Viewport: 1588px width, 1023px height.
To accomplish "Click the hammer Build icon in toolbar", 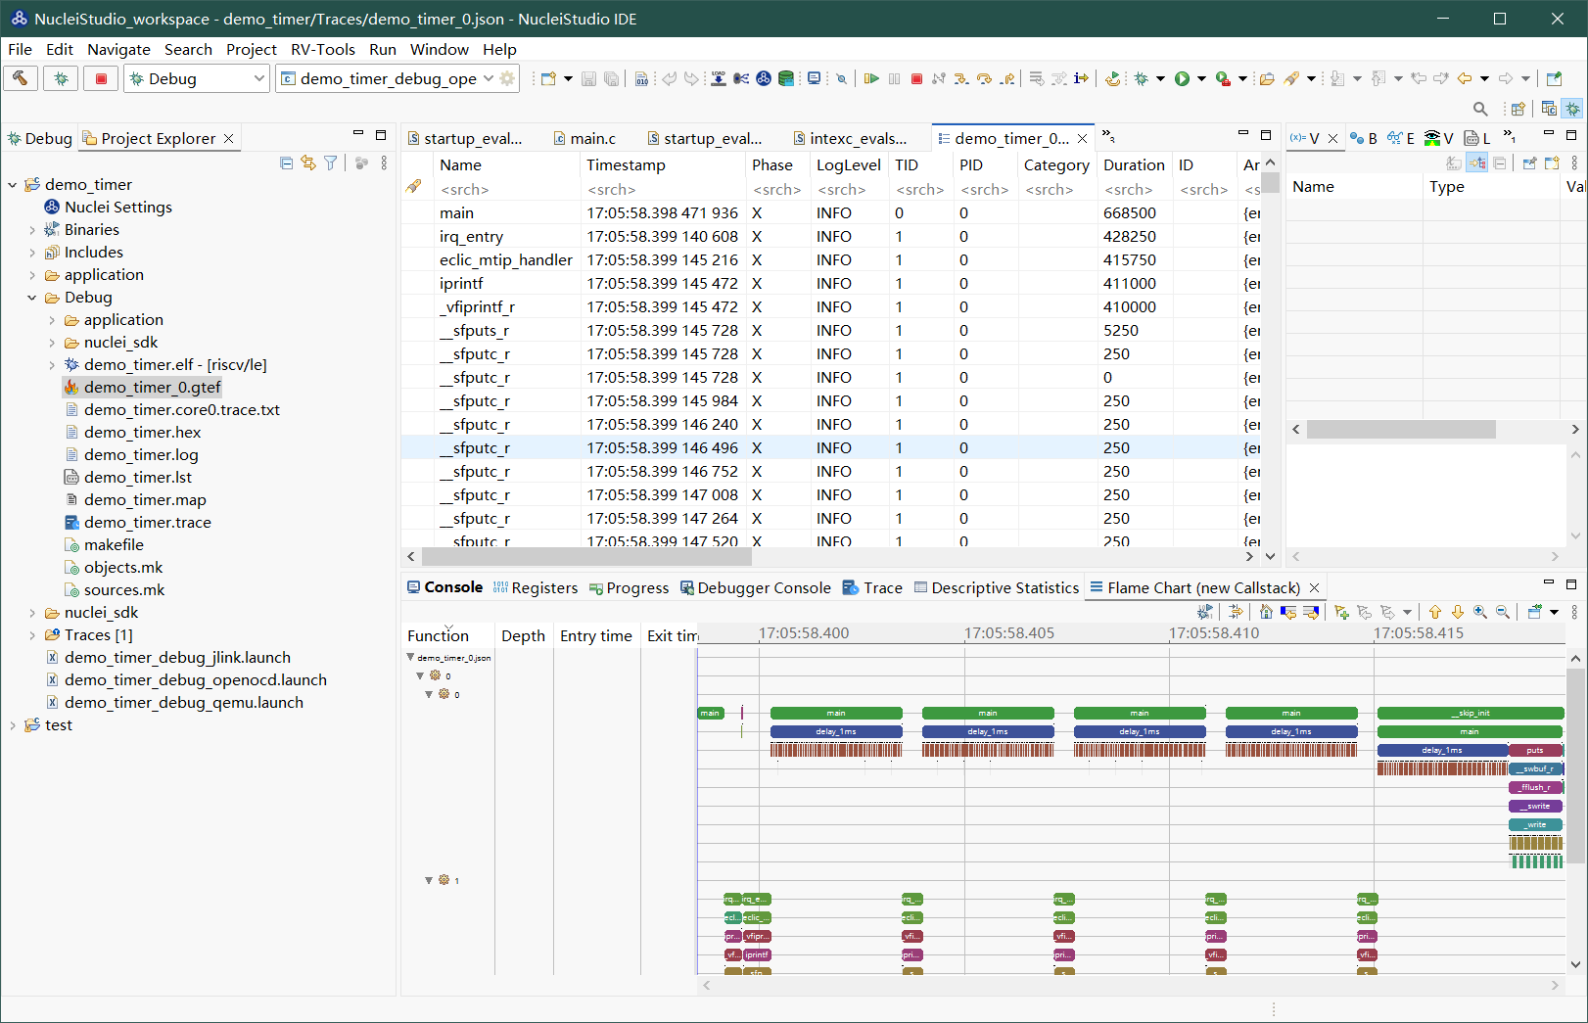I will coord(21,78).
